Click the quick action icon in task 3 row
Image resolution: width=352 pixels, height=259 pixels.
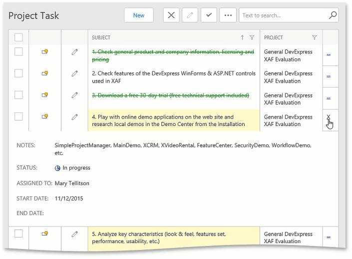click(x=45, y=95)
